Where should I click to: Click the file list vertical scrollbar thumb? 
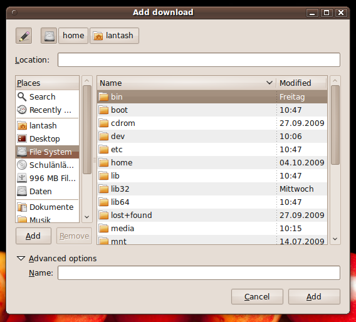point(335,125)
